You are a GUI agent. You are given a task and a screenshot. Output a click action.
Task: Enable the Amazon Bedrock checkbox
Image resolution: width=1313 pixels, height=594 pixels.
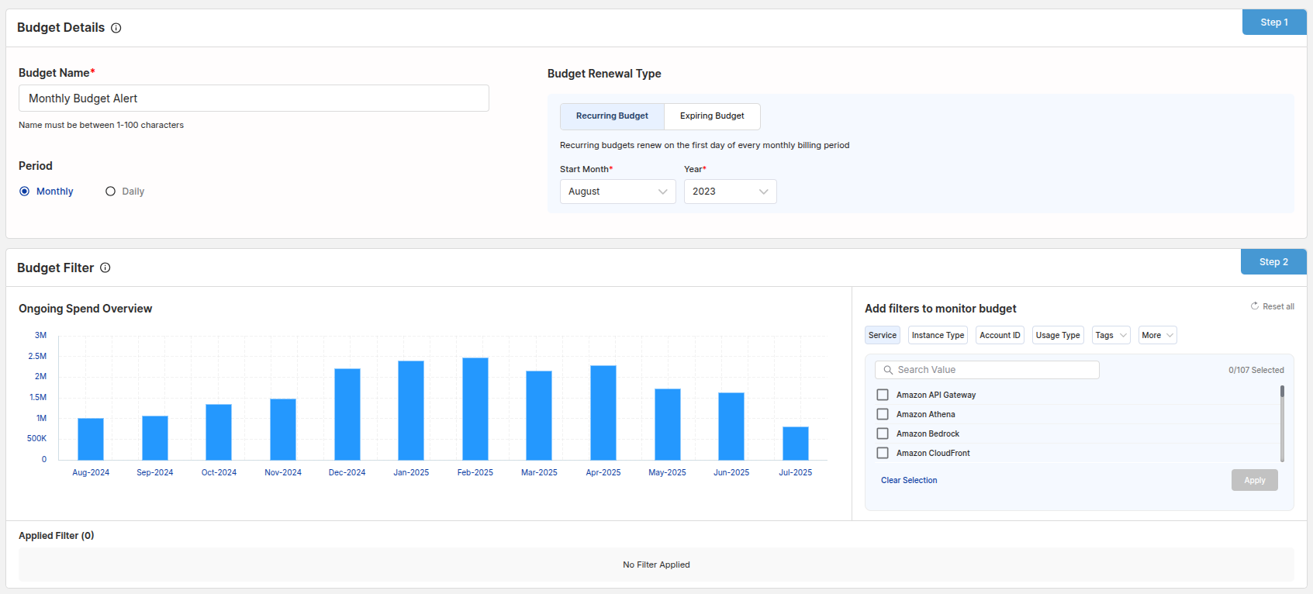coord(883,433)
